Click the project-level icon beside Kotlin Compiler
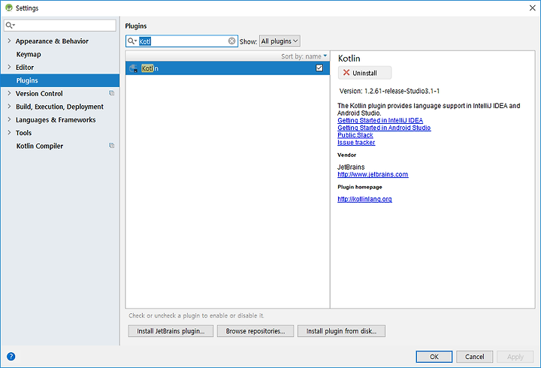 click(x=111, y=146)
